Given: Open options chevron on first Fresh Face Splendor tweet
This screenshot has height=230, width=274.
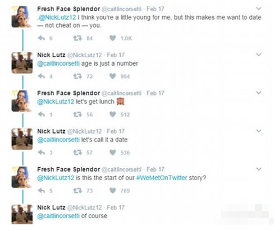Looking at the screenshot, I should [x=259, y=8].
